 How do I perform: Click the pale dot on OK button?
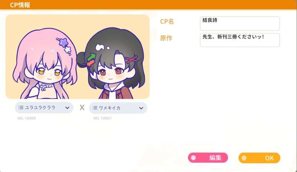(x=244, y=158)
